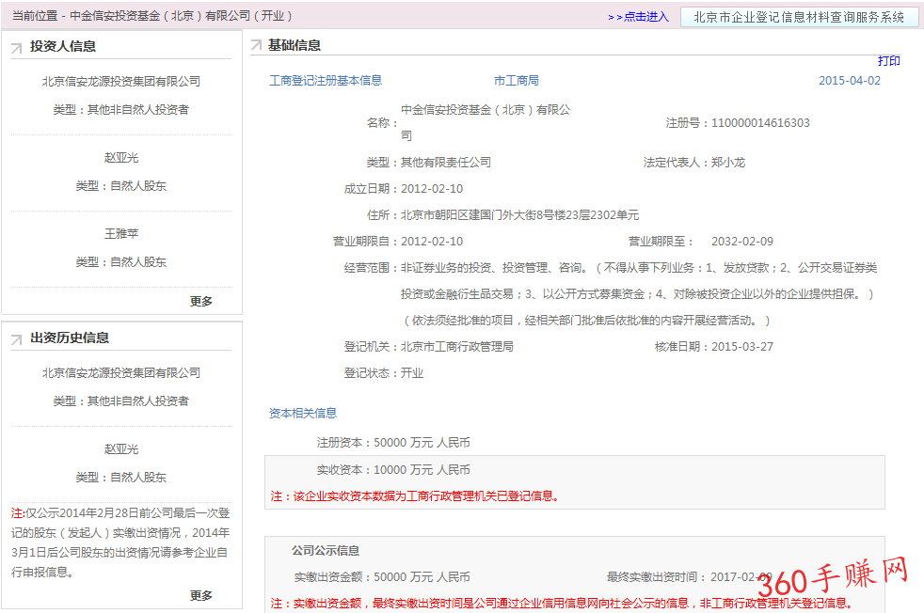Click company type 其他有限责任公司

pyautogui.click(x=446, y=163)
